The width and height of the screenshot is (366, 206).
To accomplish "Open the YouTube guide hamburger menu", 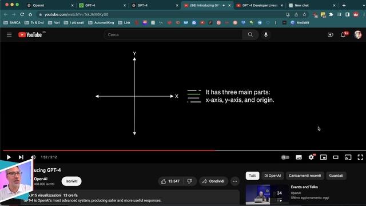I will point(9,35).
